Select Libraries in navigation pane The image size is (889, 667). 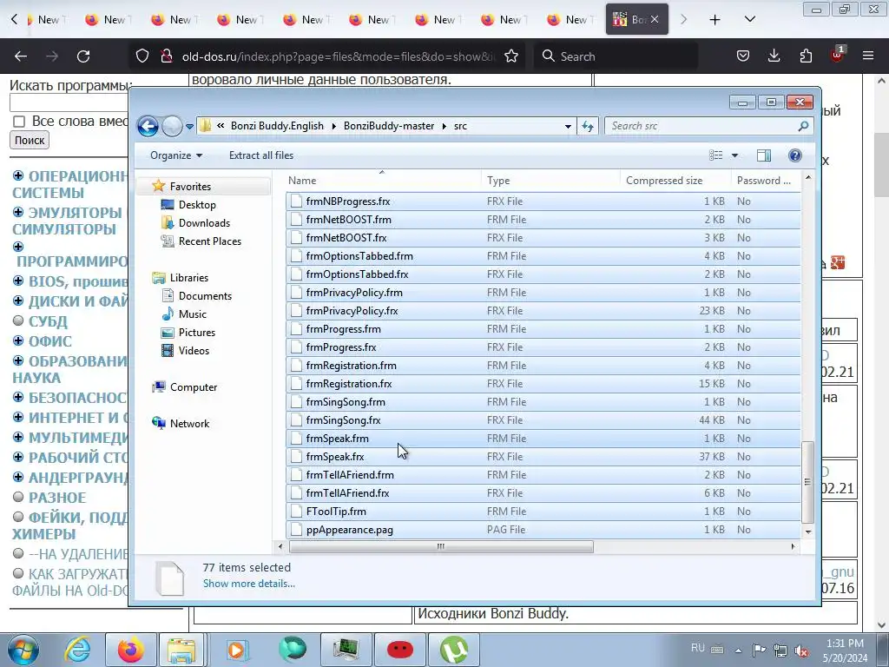click(x=188, y=277)
